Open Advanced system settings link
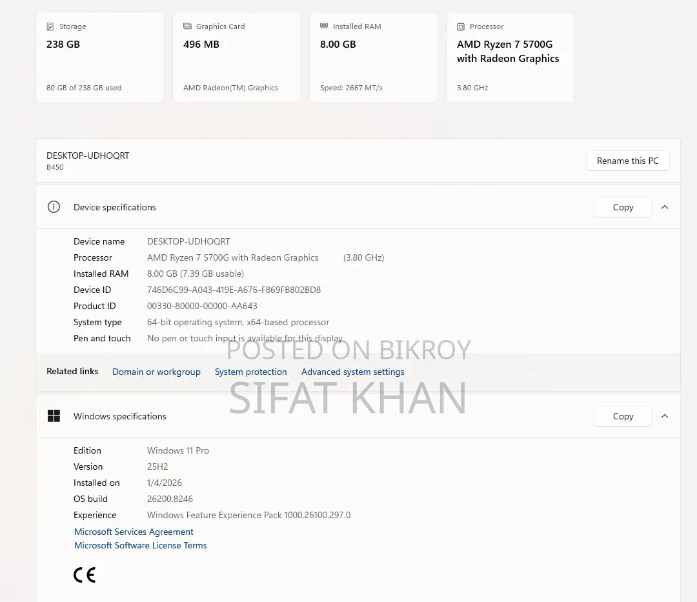 353,372
